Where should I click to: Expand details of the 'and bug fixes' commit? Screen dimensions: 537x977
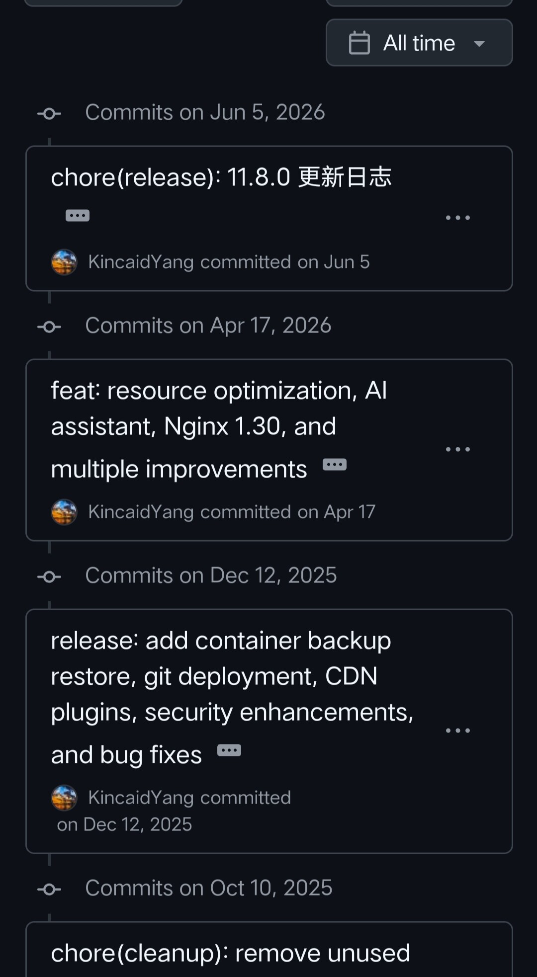(x=229, y=750)
